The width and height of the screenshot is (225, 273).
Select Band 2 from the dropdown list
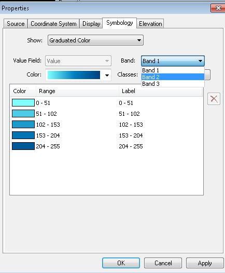tap(173, 77)
